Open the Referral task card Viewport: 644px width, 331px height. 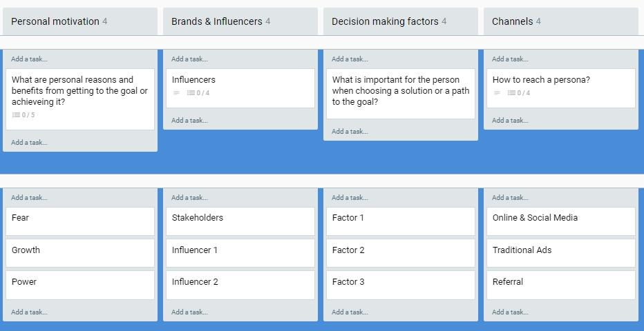click(561, 285)
